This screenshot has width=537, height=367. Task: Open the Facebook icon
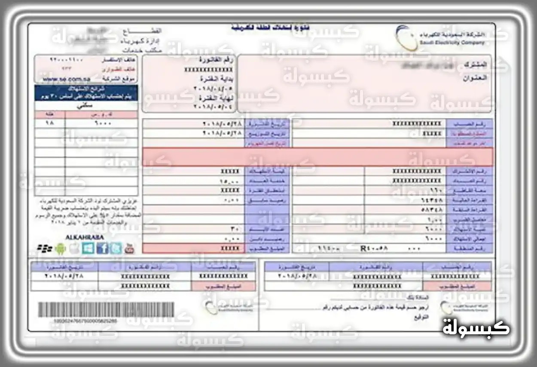click(102, 248)
